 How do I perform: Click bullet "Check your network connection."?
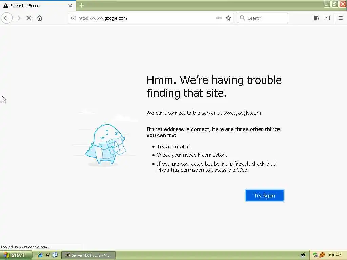pyautogui.click(x=192, y=155)
